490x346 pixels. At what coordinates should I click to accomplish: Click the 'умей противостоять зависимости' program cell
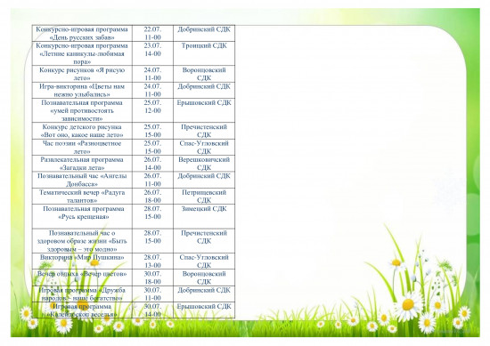pyautogui.click(x=82, y=110)
